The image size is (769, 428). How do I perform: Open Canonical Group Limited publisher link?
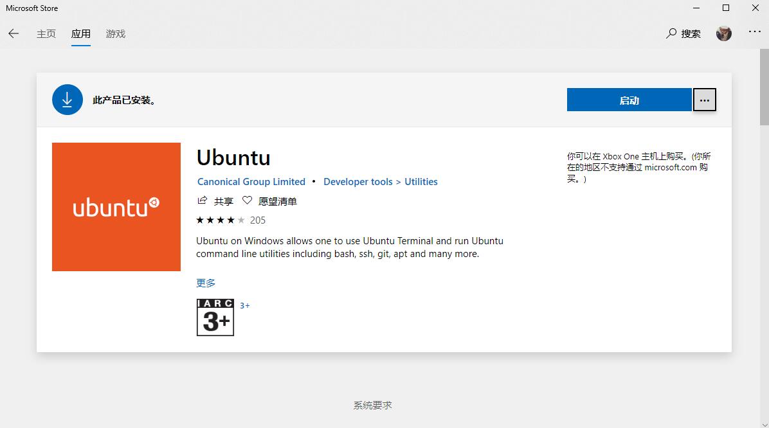(x=251, y=182)
